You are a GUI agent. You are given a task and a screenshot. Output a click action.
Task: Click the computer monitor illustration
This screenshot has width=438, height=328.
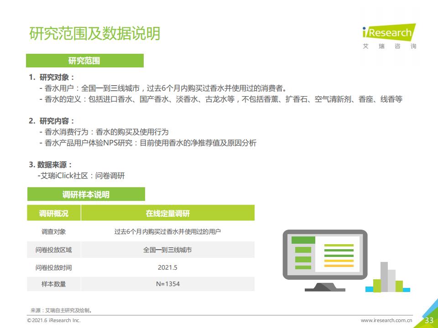coord(325,261)
